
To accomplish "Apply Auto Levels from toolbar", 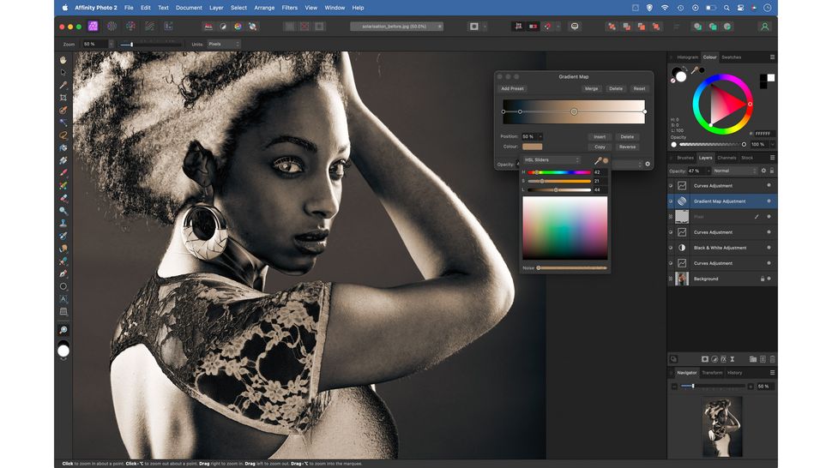I will (x=208, y=27).
